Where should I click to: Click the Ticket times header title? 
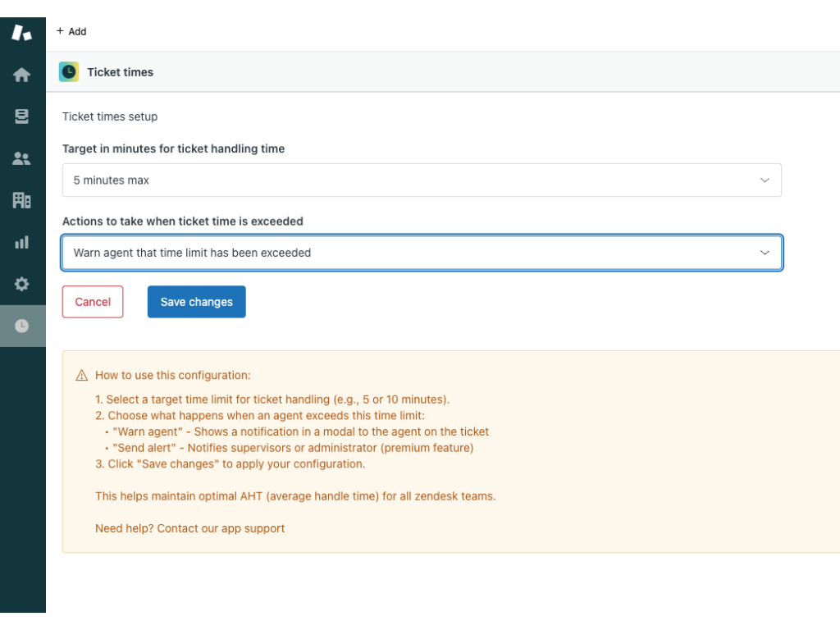click(x=121, y=72)
